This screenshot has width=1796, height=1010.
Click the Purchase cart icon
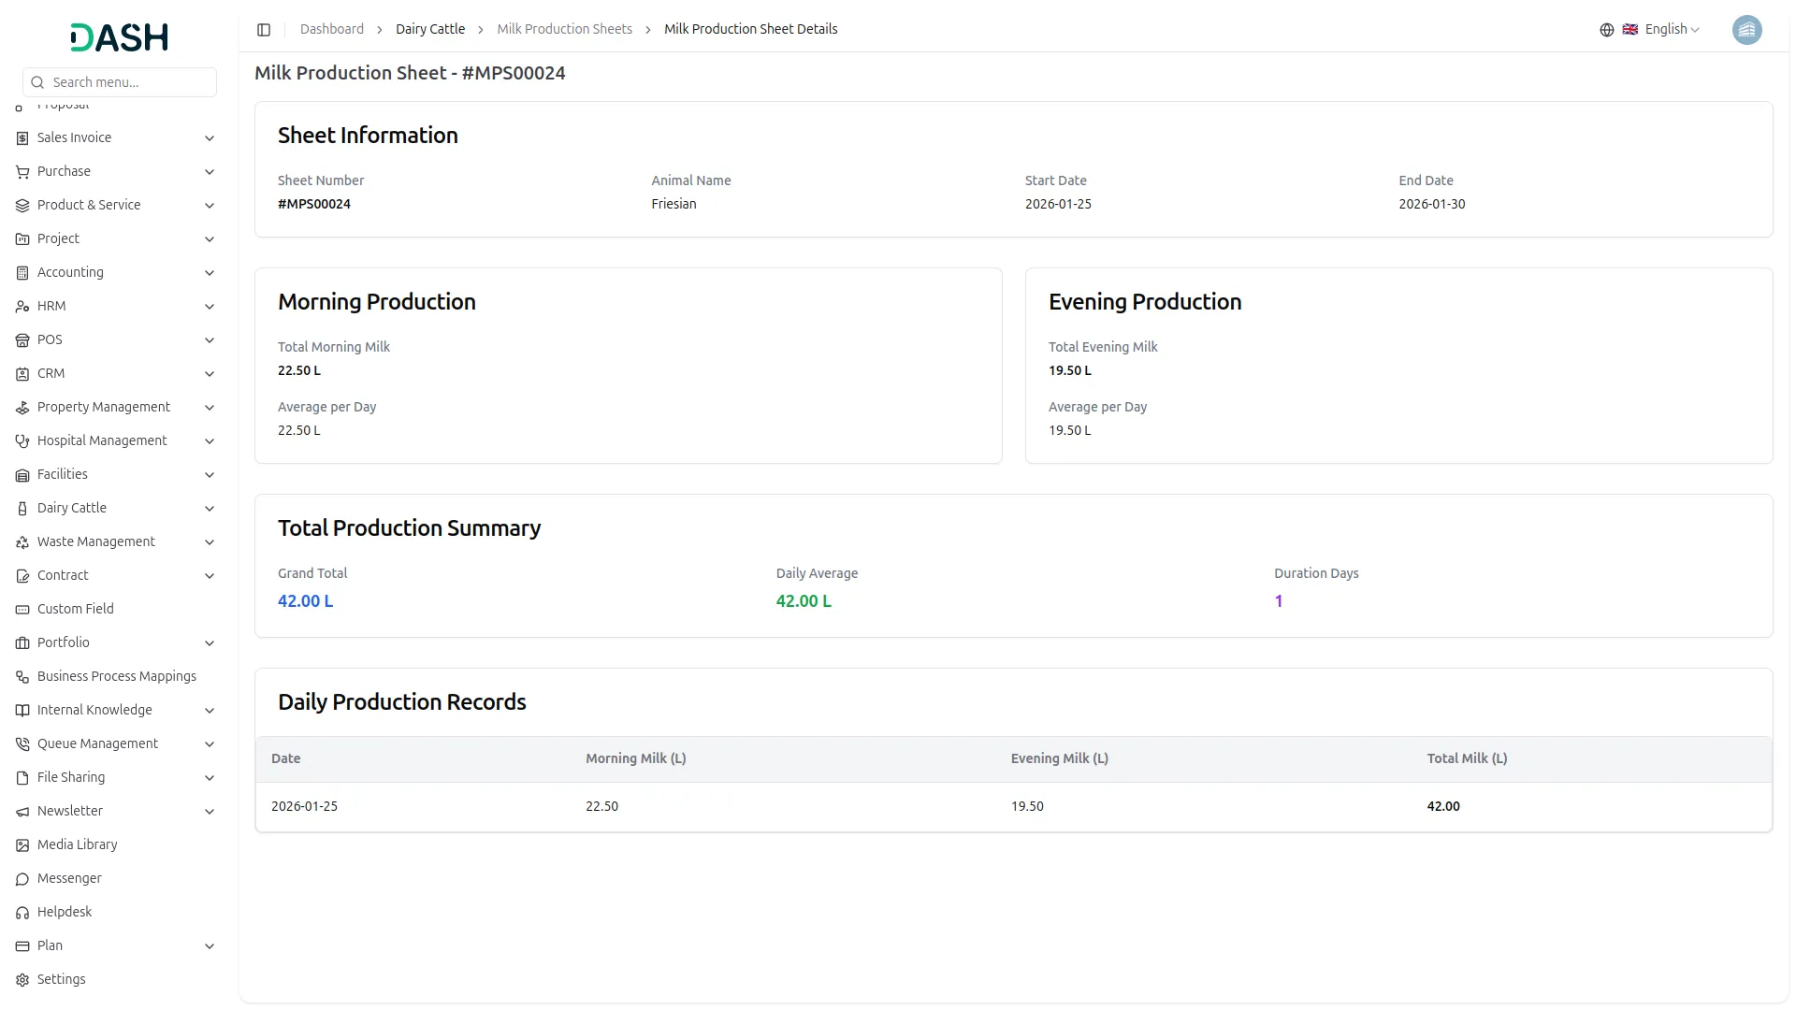tap(22, 172)
